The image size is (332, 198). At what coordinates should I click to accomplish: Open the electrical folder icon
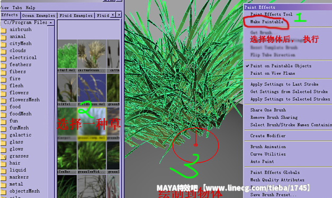[x=3, y=58]
